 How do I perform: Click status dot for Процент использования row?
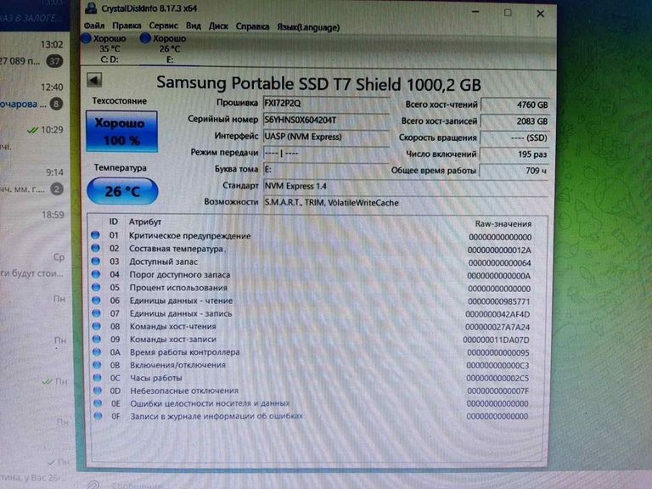click(96, 287)
